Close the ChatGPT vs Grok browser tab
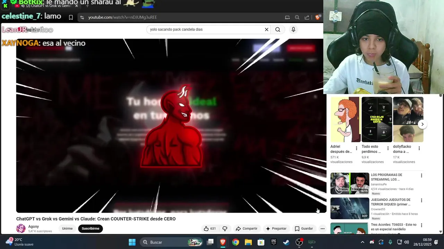 coord(76,6)
